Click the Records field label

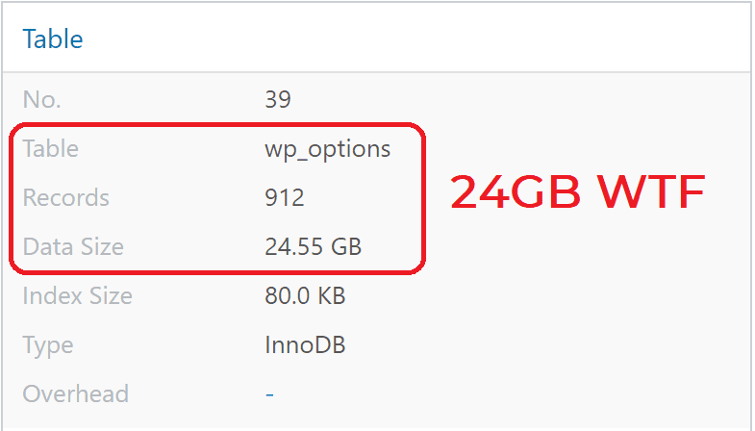click(66, 197)
